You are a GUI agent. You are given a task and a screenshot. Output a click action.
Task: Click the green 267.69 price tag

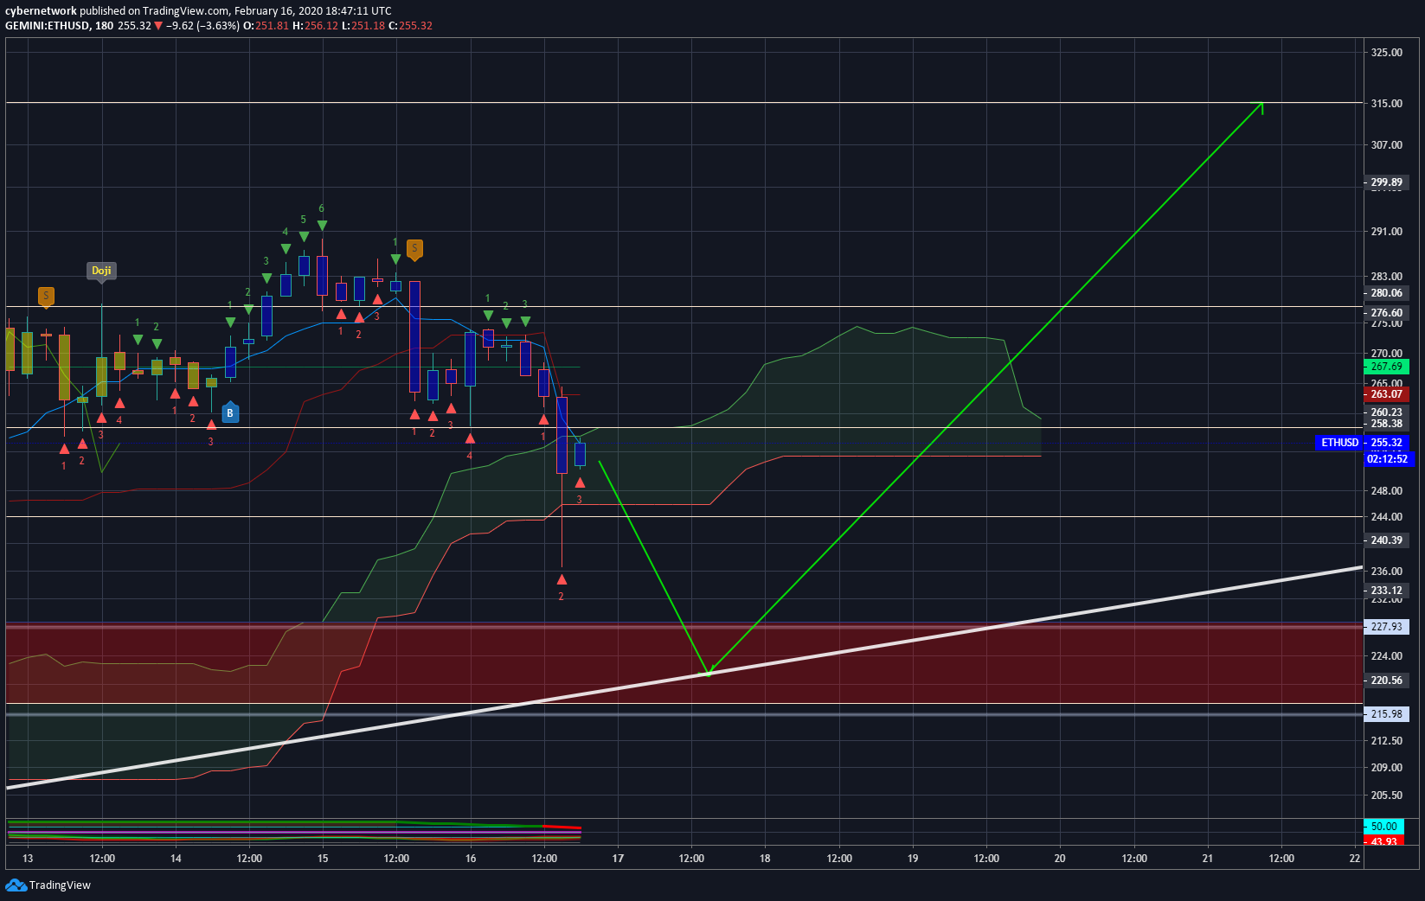coord(1386,367)
